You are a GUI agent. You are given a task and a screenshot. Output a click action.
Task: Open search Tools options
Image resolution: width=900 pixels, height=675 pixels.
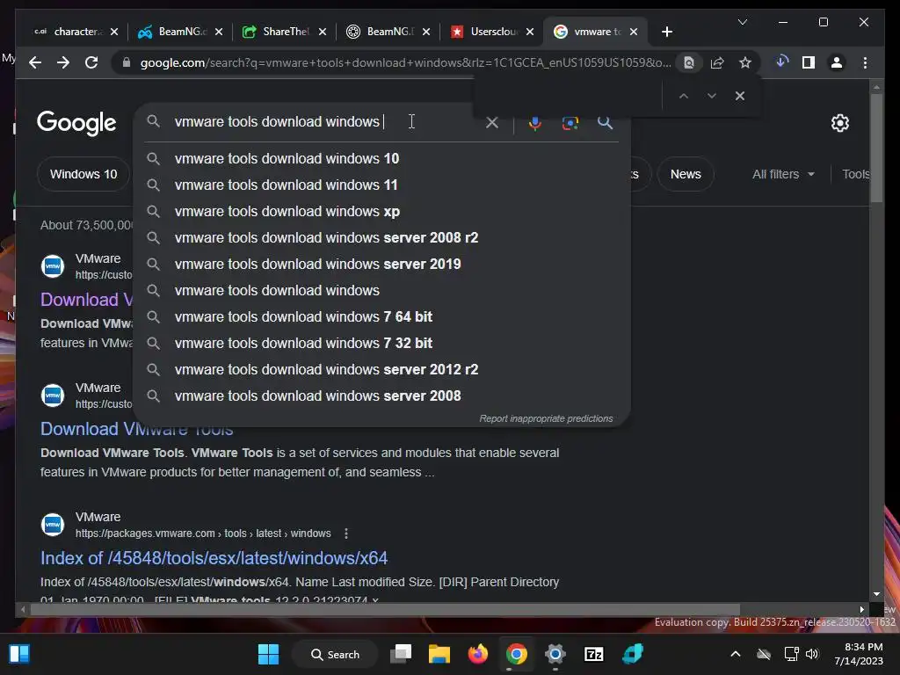coord(856,174)
